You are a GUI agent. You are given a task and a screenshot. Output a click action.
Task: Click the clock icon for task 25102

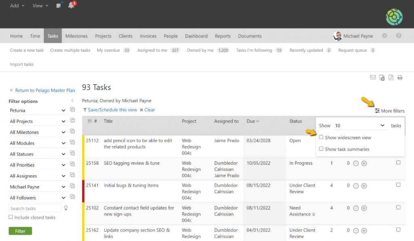point(356,208)
